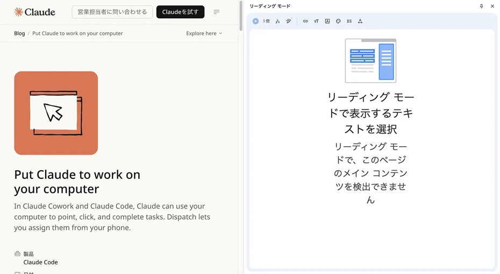The height and width of the screenshot is (274, 500).
Task: Open the font size option
Action: [x=316, y=21]
